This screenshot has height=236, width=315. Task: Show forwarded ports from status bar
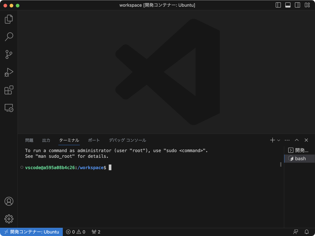click(x=96, y=232)
